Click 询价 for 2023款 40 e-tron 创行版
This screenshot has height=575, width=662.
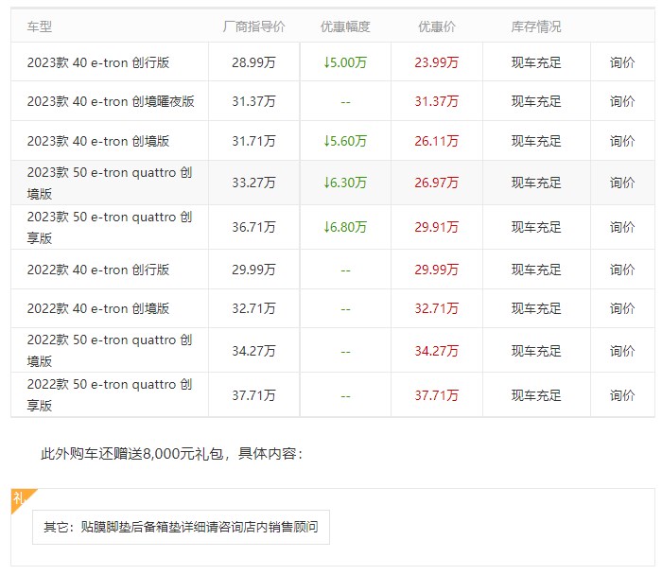click(622, 62)
